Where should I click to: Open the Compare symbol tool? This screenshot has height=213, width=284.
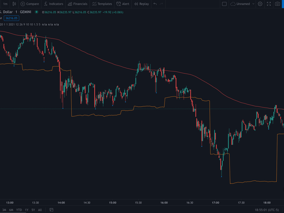(x=30, y=4)
